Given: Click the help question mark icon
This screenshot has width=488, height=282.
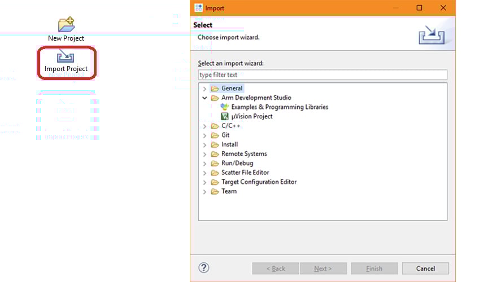Looking at the screenshot, I should tap(204, 268).
